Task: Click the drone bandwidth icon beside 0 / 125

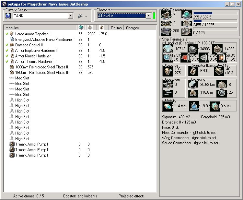Action: [x=187, y=31]
